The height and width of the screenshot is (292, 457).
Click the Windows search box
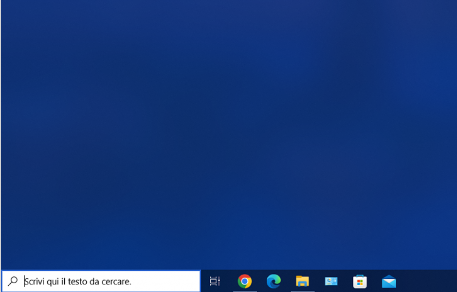[x=101, y=281]
